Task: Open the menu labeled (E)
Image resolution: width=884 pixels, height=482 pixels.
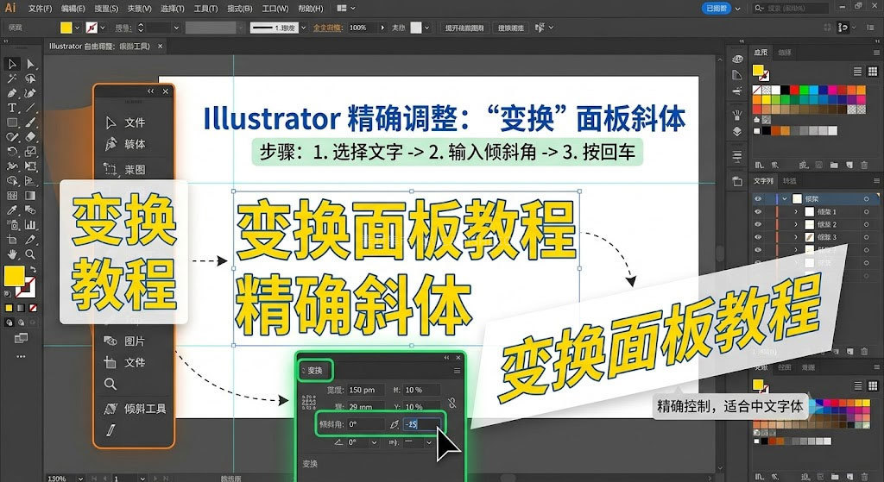Action: tap(73, 9)
